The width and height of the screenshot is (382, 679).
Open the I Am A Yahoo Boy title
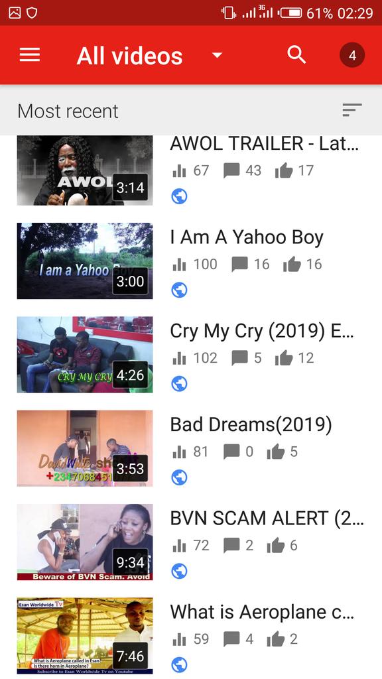point(247,238)
